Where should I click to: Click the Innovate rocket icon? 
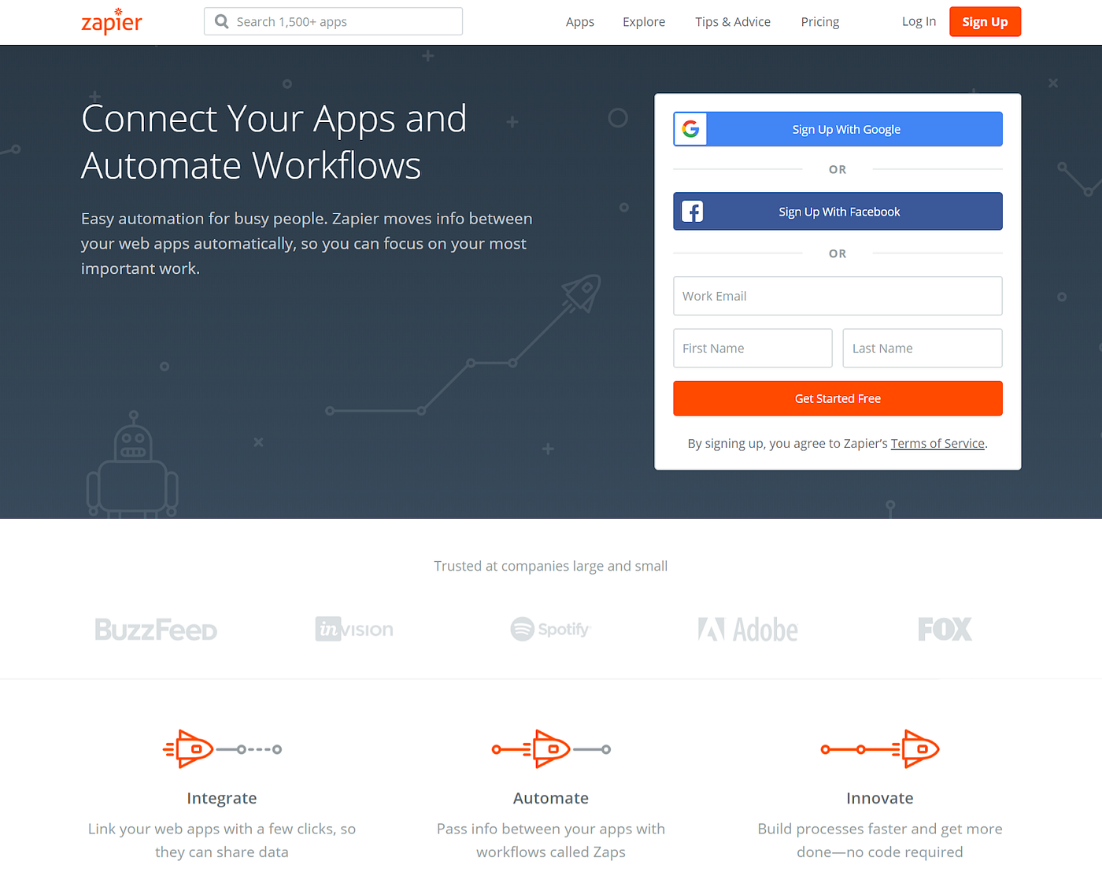[880, 749]
